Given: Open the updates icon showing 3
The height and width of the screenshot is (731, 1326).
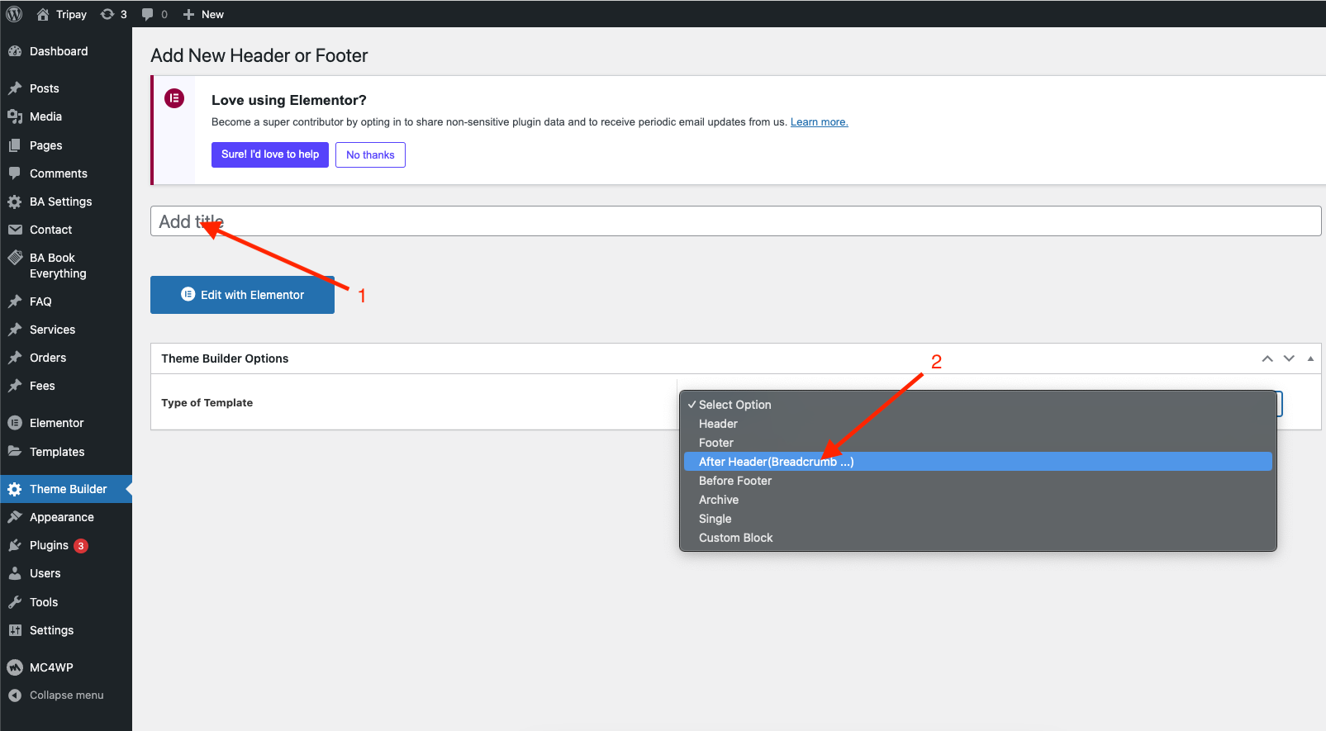Looking at the screenshot, I should click(x=107, y=14).
